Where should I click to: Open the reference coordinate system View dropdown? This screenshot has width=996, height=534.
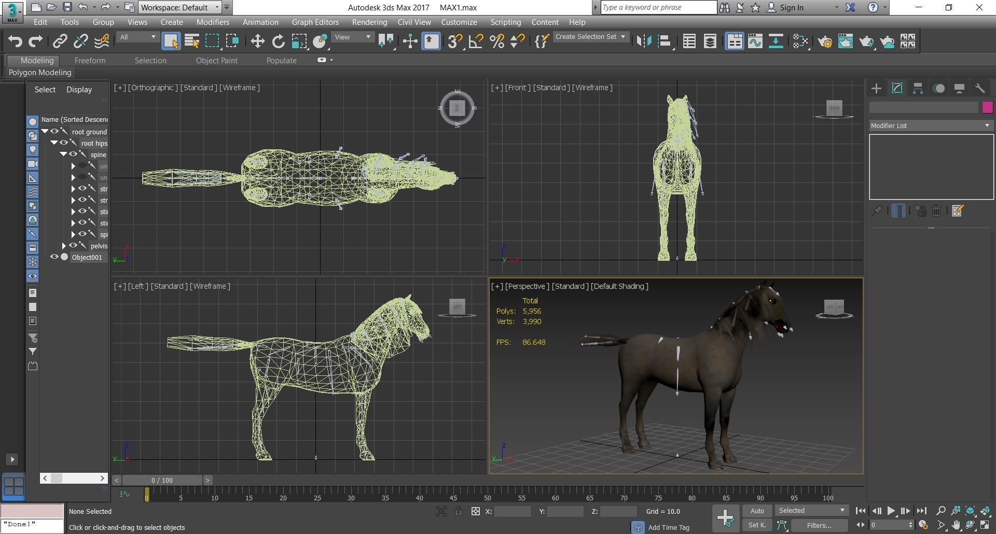click(353, 37)
